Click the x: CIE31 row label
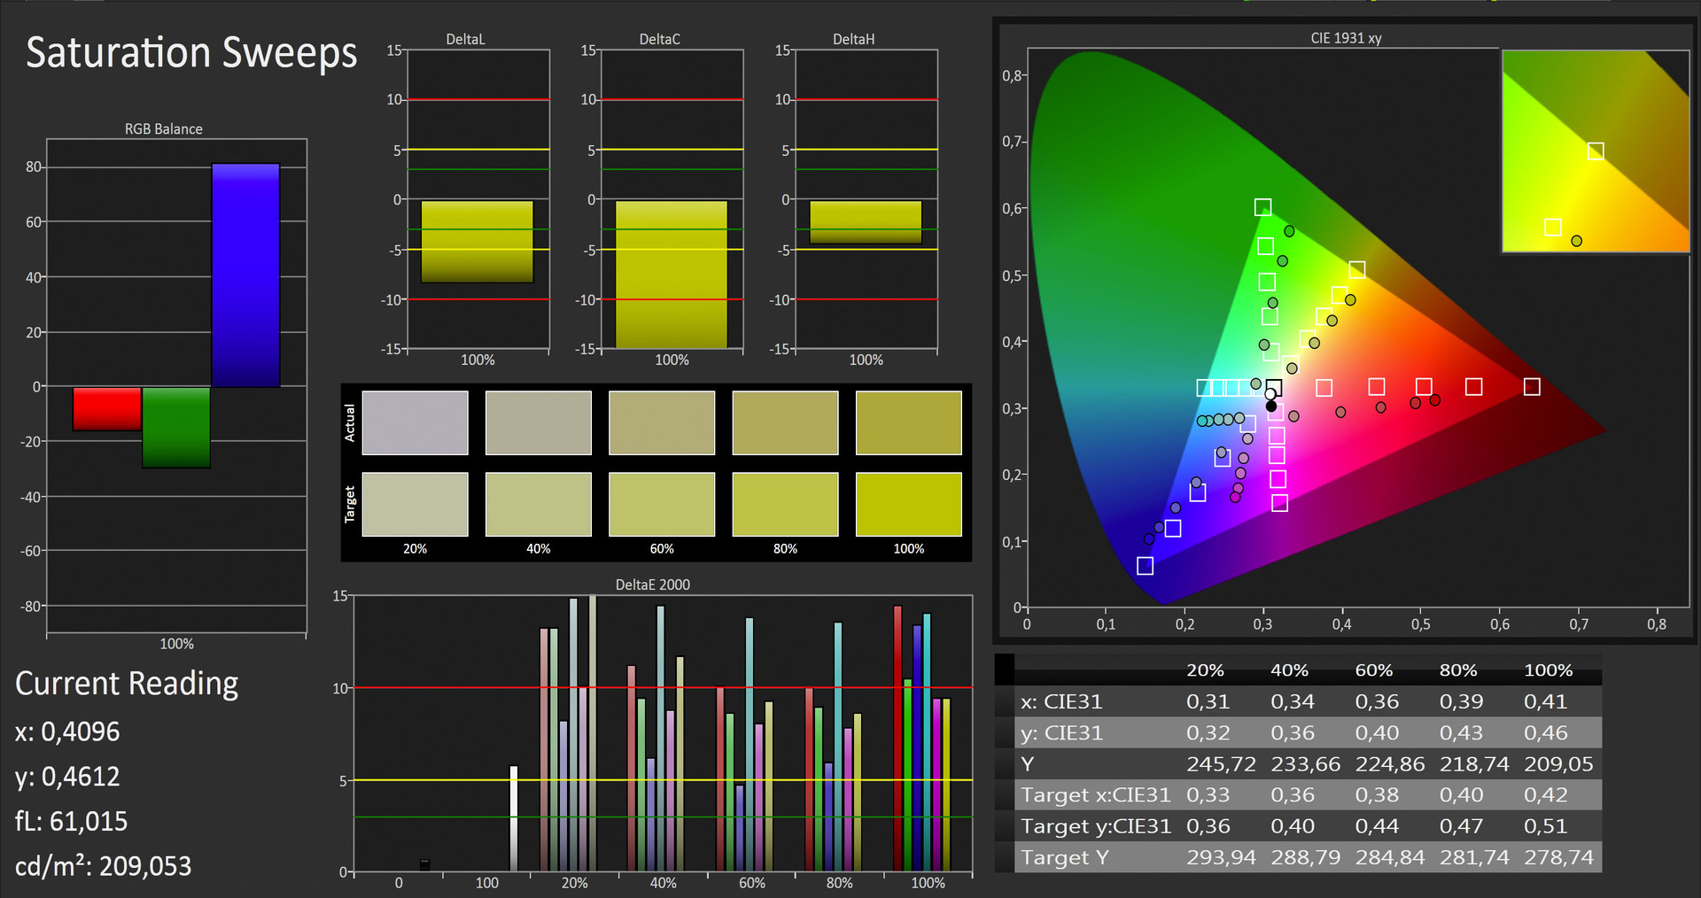Screen dimensions: 1701x898 click(1061, 701)
